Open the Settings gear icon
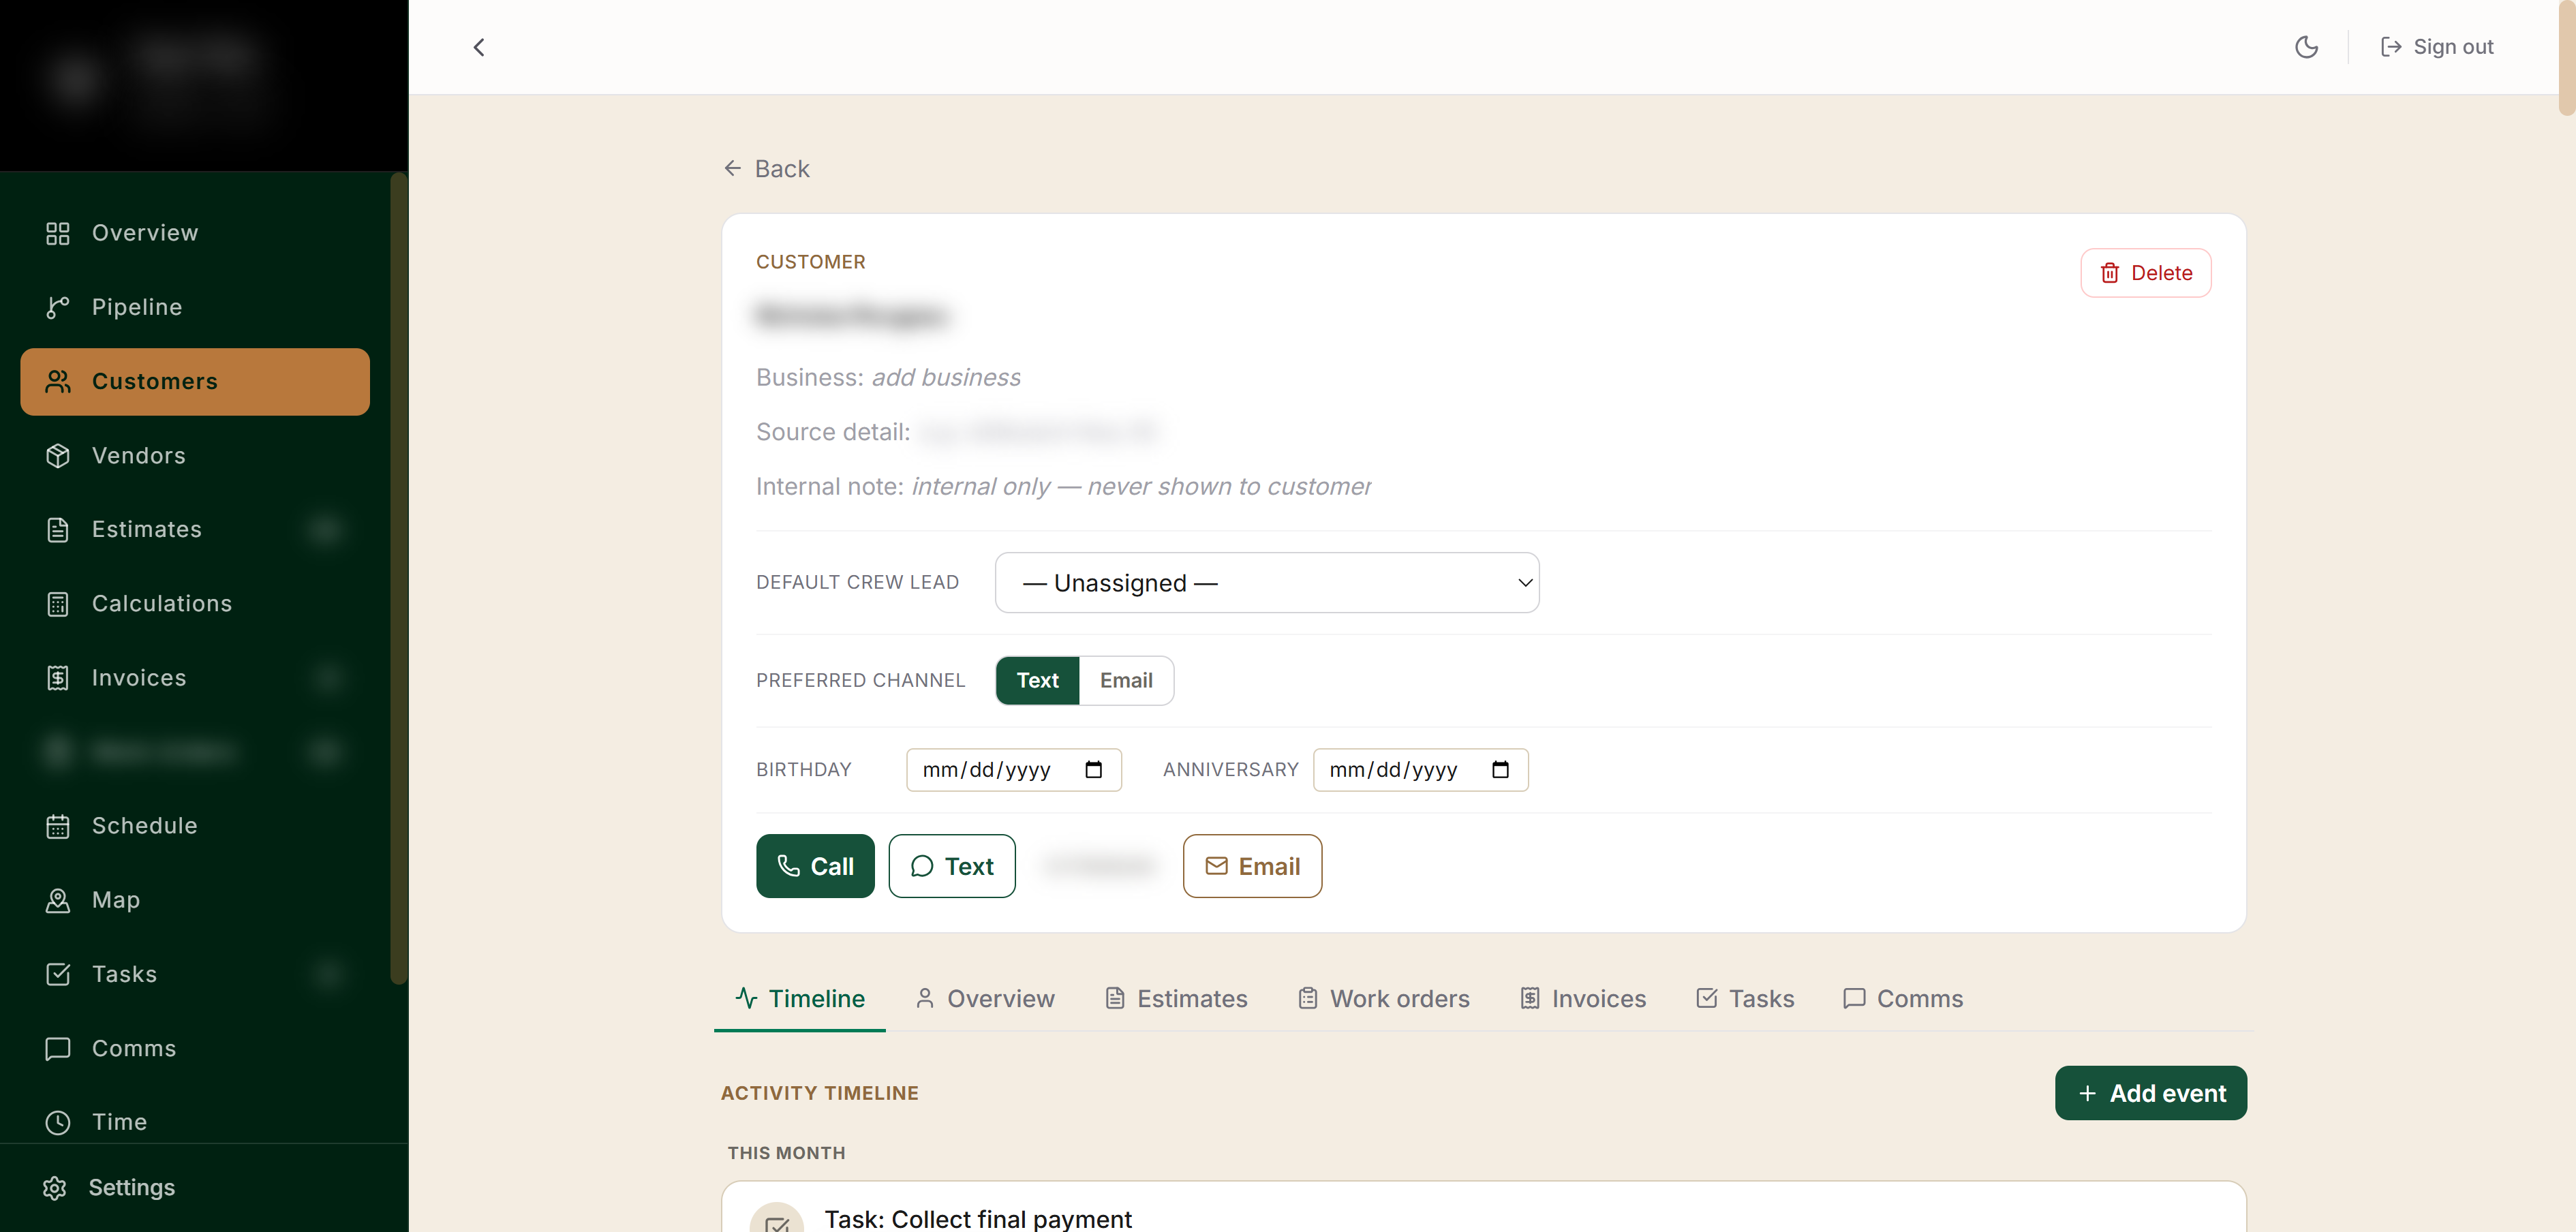 click(55, 1188)
